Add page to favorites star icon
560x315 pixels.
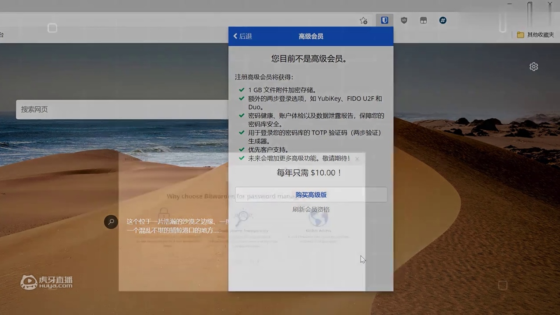click(x=363, y=20)
